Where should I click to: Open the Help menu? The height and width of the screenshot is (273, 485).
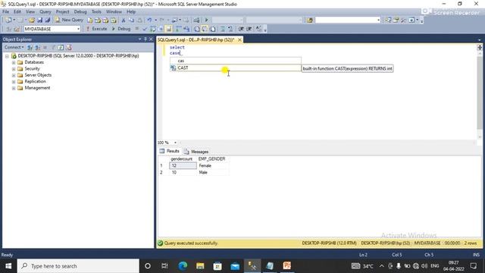pos(131,12)
